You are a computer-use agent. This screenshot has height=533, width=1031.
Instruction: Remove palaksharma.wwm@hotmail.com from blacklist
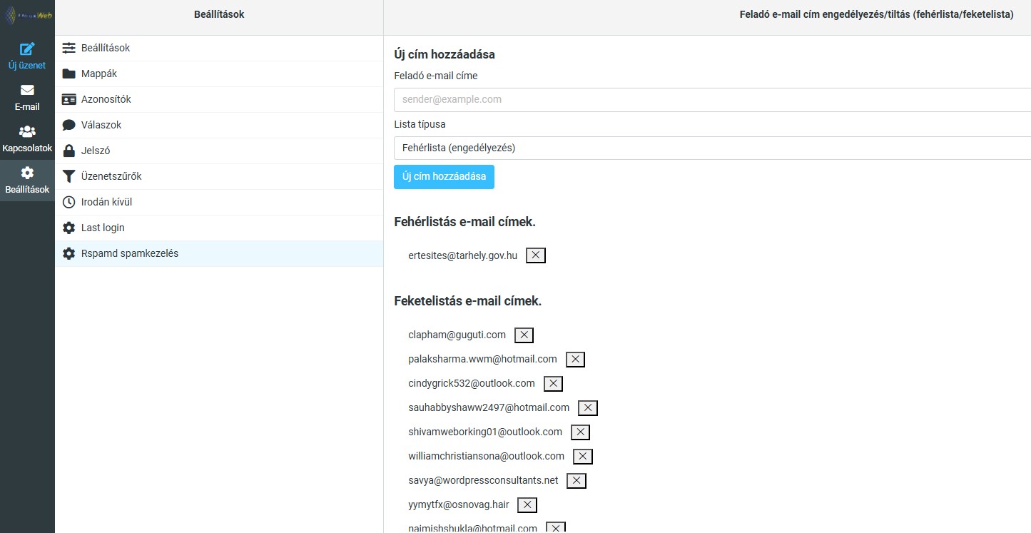pyautogui.click(x=575, y=360)
